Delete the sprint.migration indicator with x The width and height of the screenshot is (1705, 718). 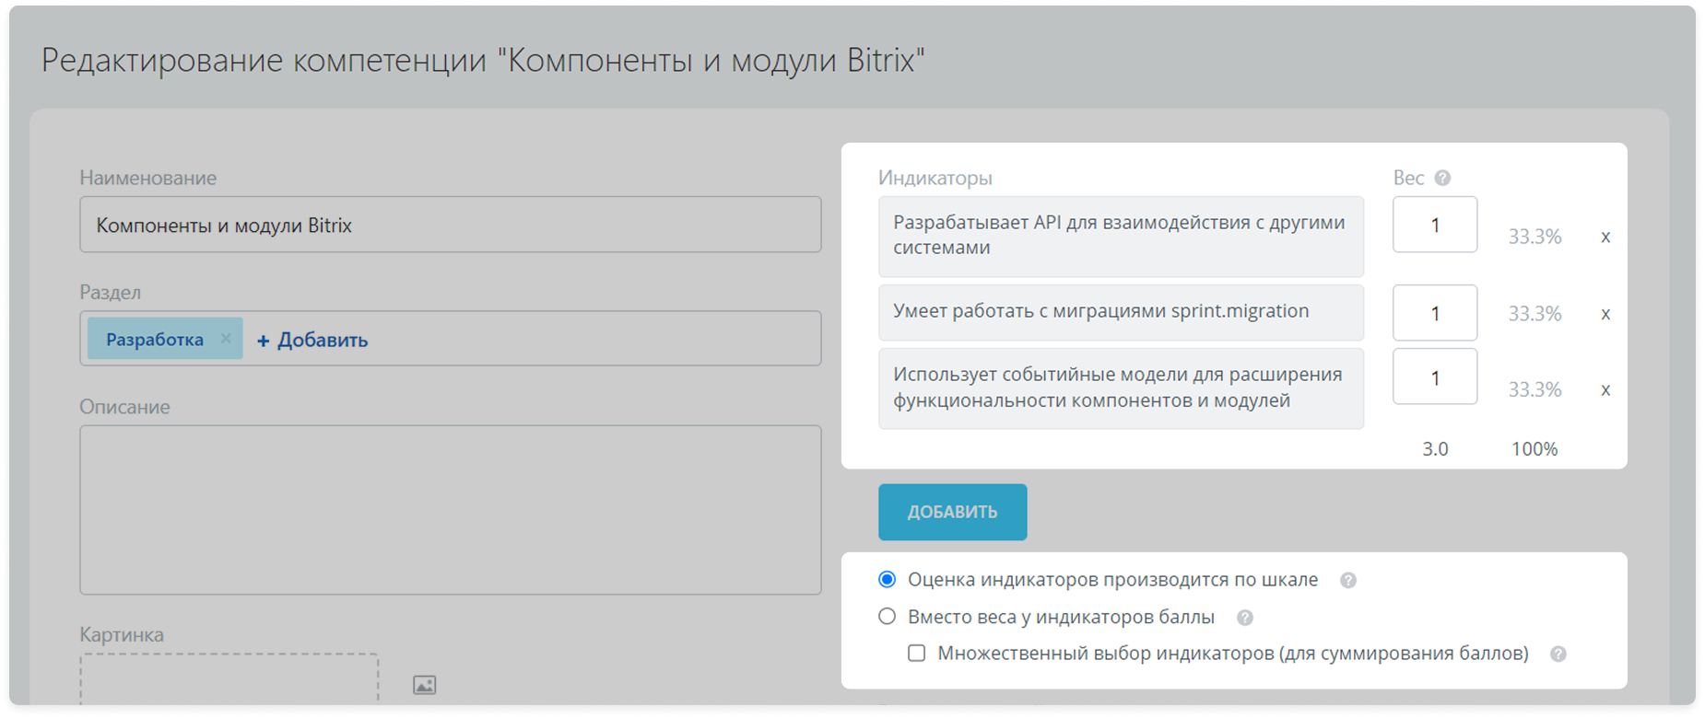[x=1605, y=315]
